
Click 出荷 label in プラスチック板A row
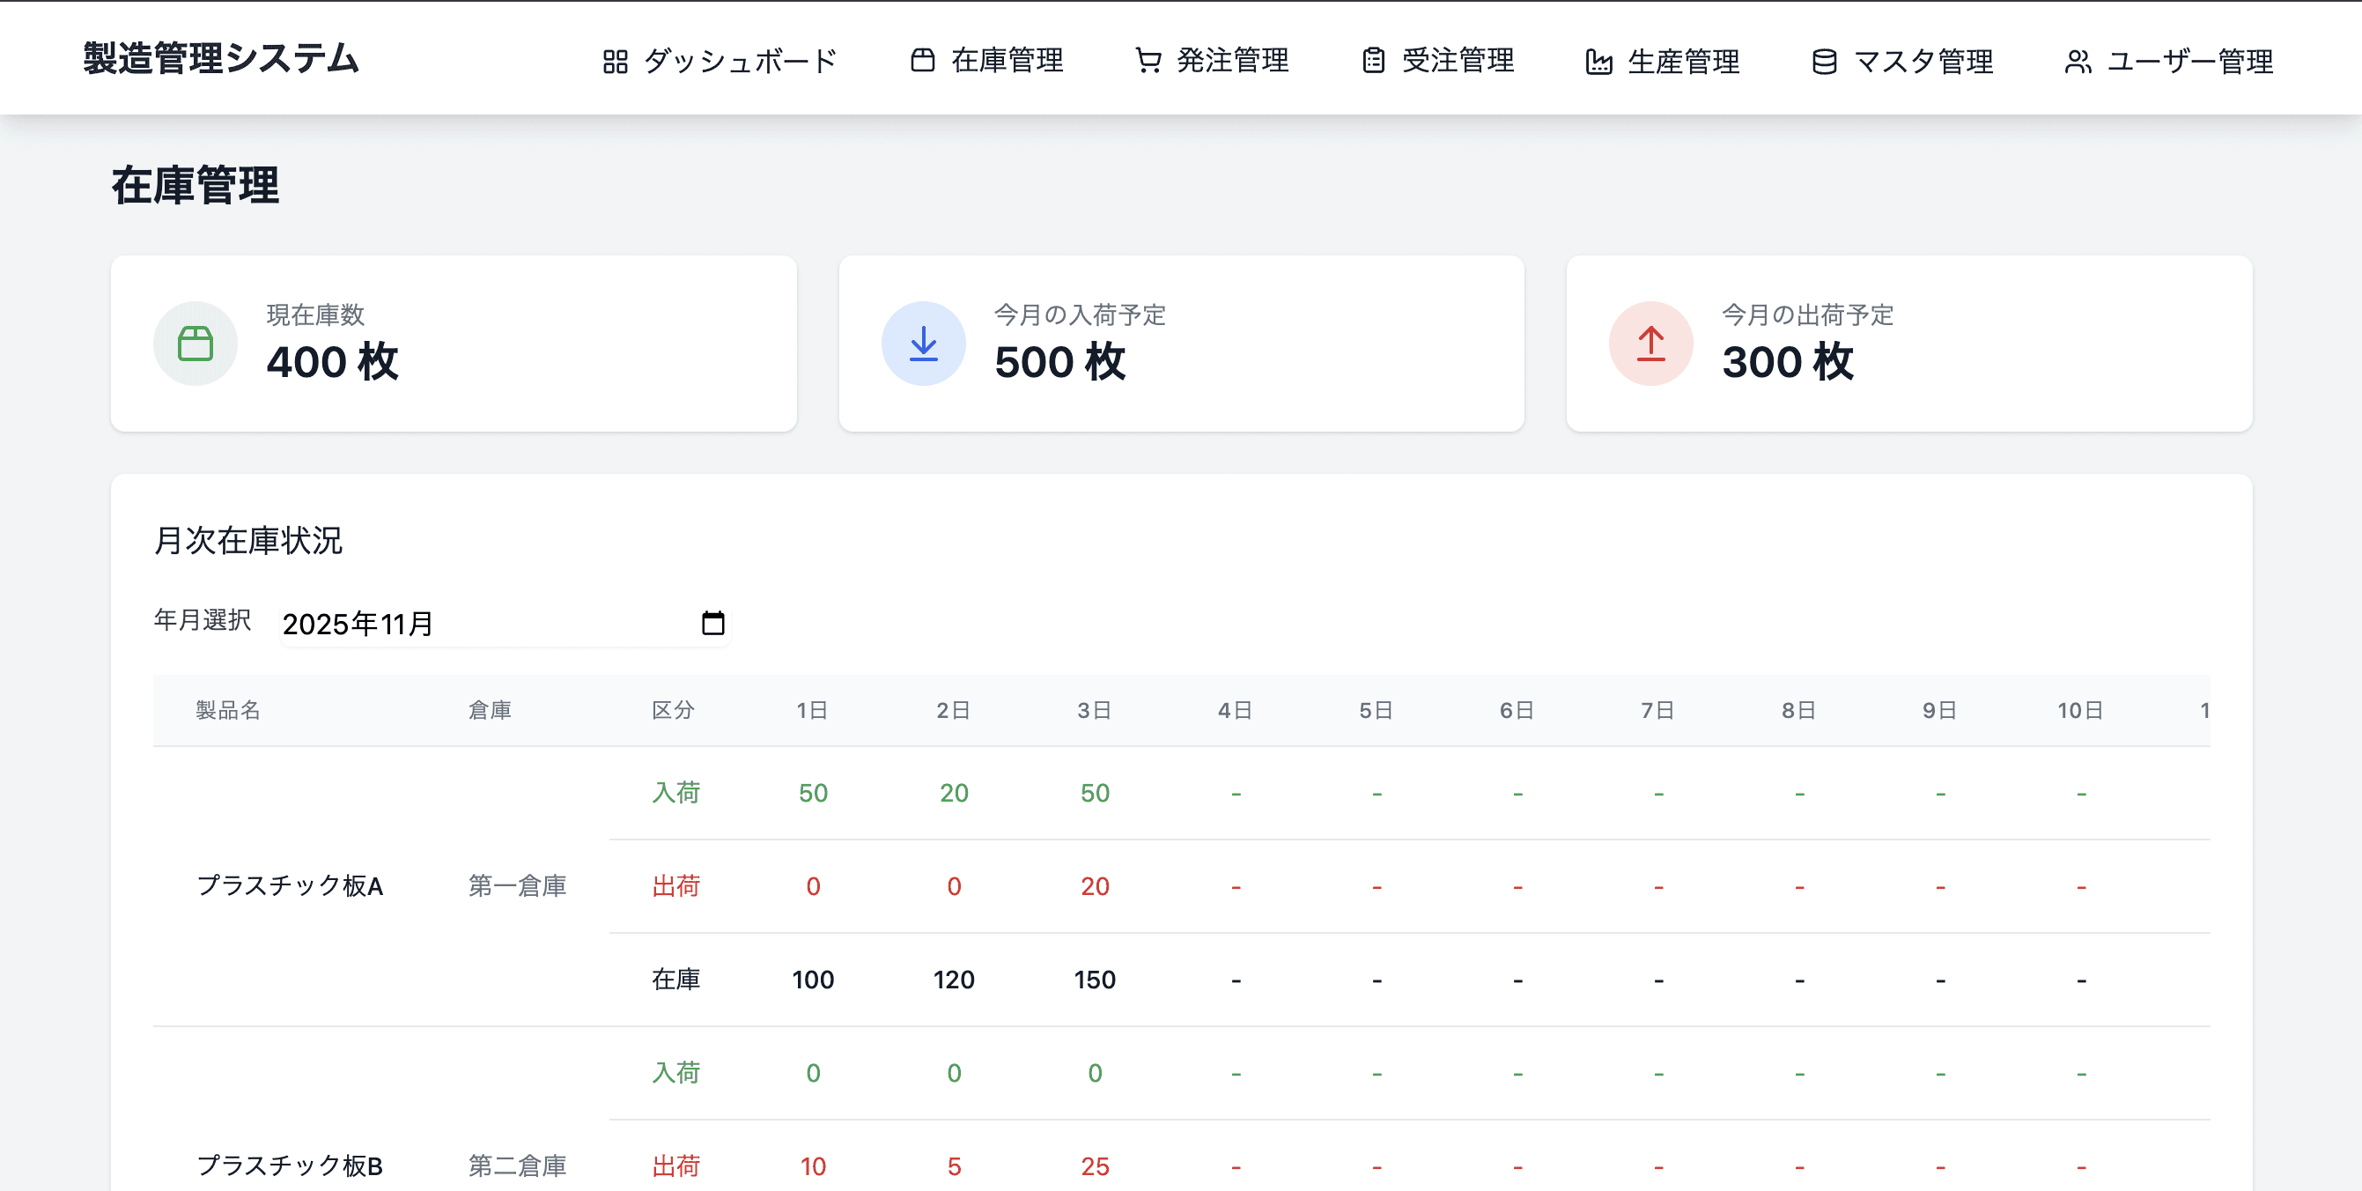coord(675,885)
